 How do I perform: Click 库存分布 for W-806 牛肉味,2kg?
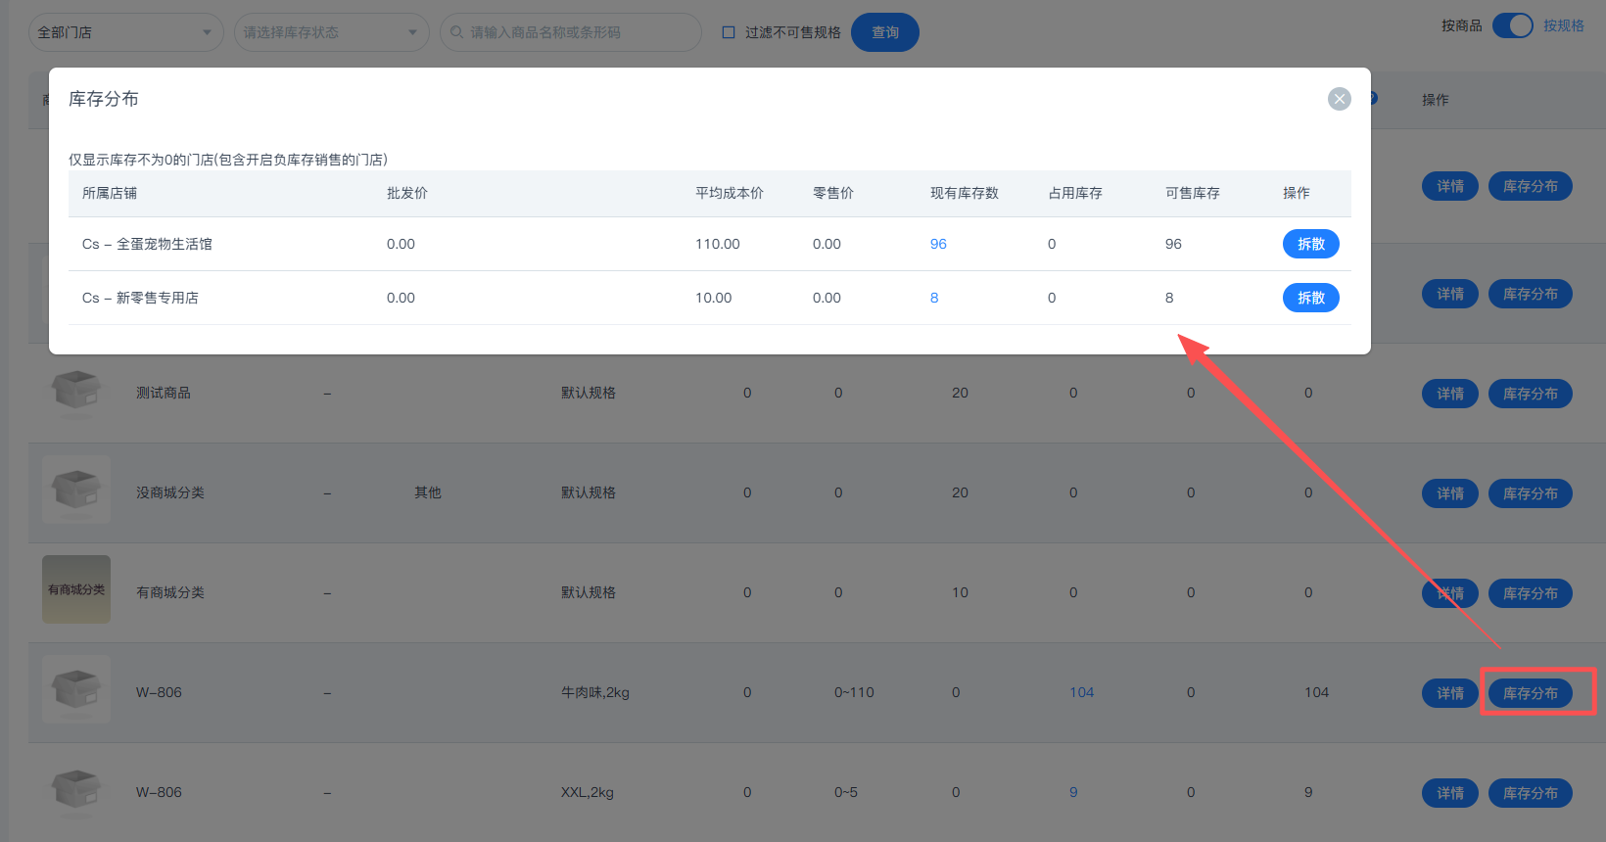click(1530, 693)
